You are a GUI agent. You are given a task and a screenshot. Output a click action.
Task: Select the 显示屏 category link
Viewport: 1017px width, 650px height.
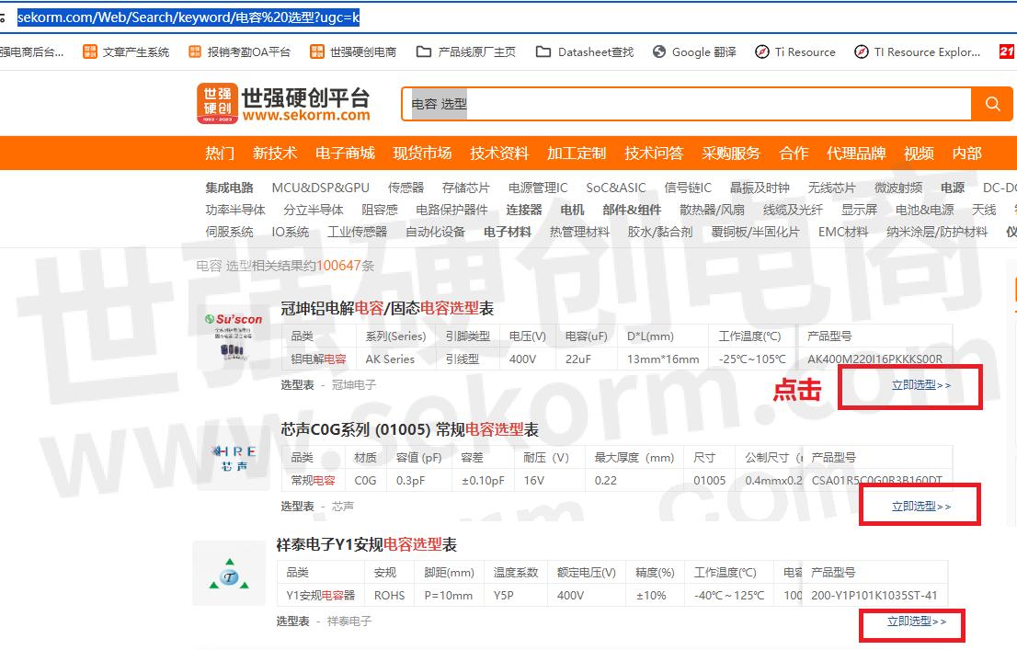(x=860, y=210)
